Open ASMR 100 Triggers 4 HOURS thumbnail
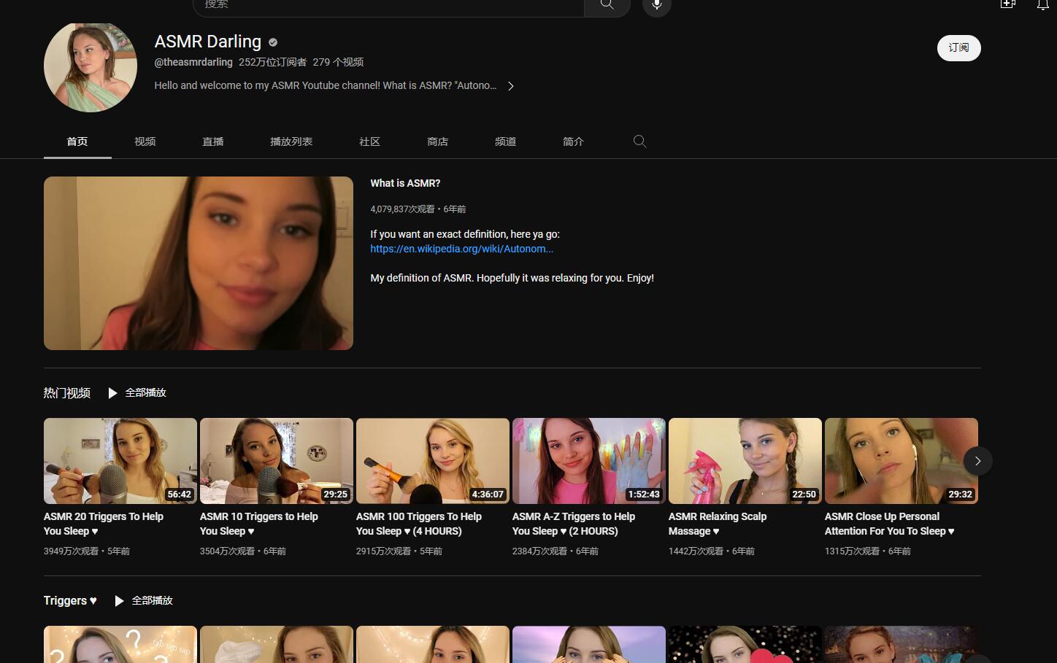The width and height of the screenshot is (1057, 663). [433, 461]
